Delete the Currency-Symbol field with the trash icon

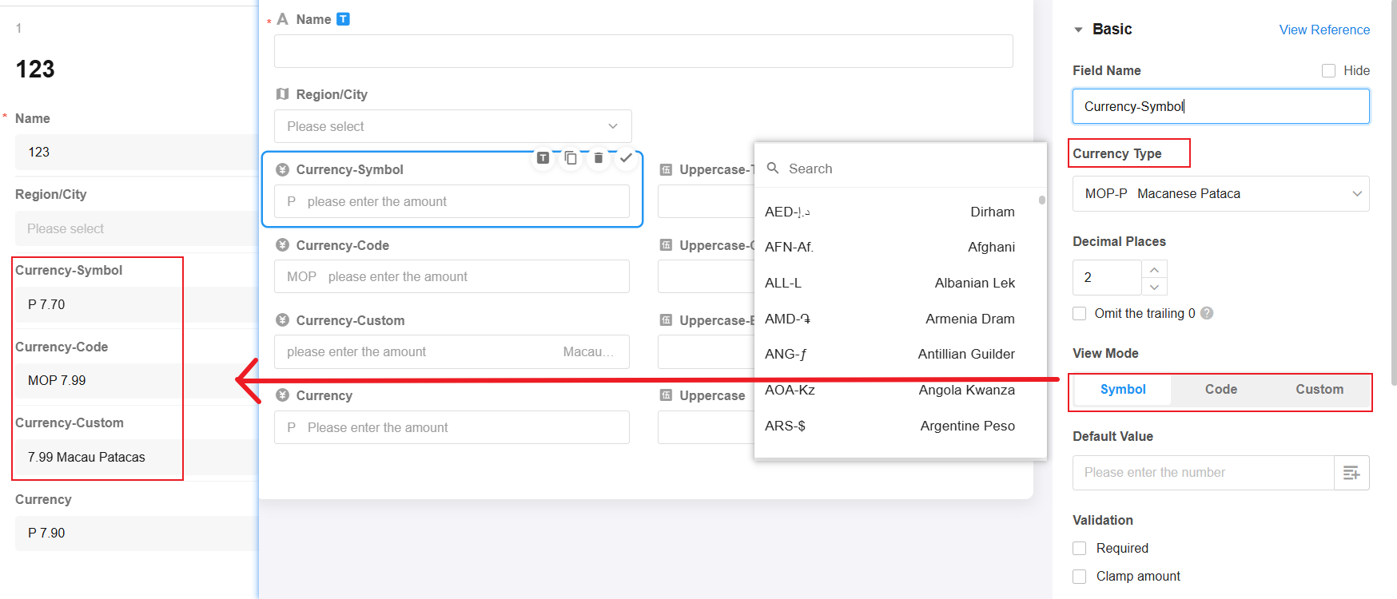[x=599, y=158]
